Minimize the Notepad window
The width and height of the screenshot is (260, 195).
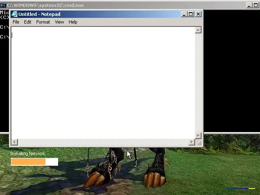tap(184, 14)
